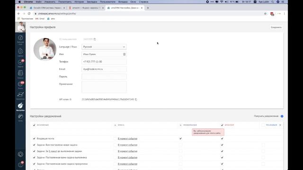
Task: Open the Language / Язык dropdown
Action: pyautogui.click(x=104, y=47)
